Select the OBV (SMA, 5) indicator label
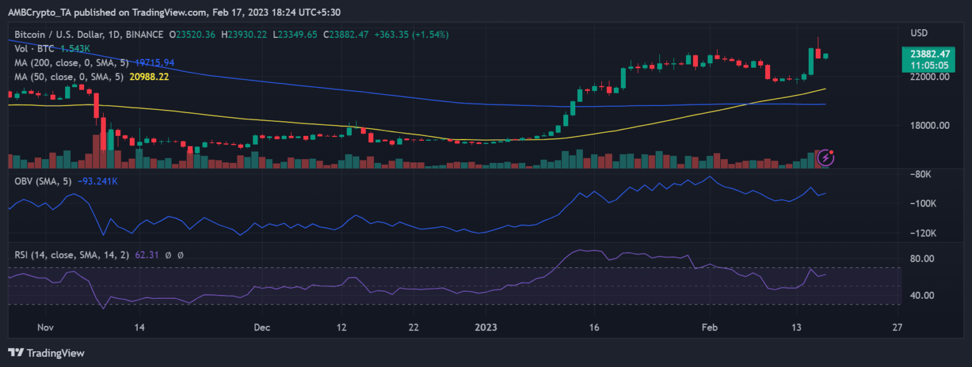This screenshot has width=972, height=367. pyautogui.click(x=43, y=181)
